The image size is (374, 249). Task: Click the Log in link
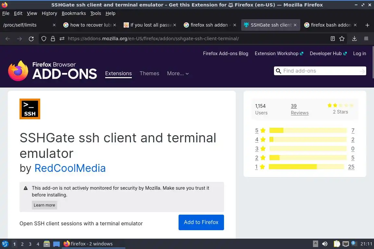coord(359,53)
